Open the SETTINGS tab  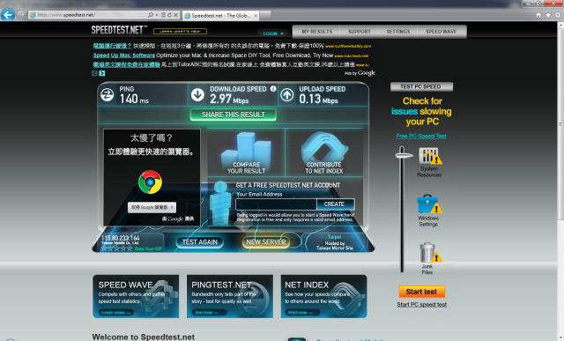point(398,32)
